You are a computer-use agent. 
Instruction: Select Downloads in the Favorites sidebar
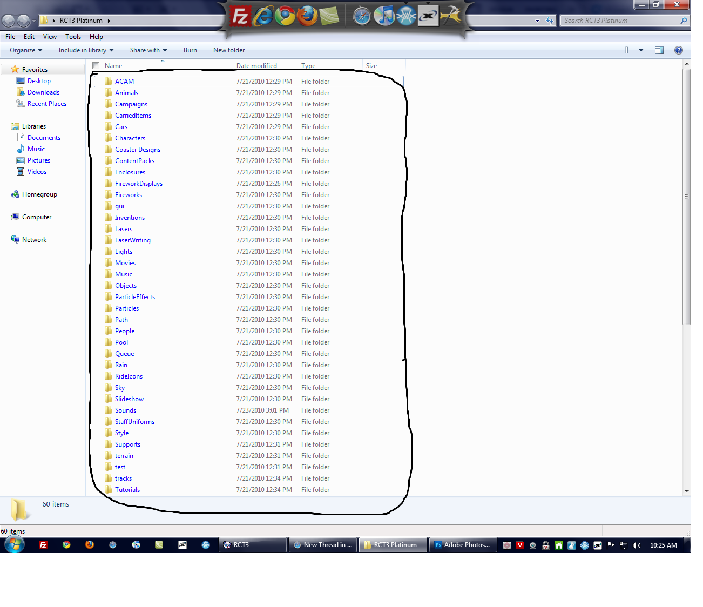43,92
